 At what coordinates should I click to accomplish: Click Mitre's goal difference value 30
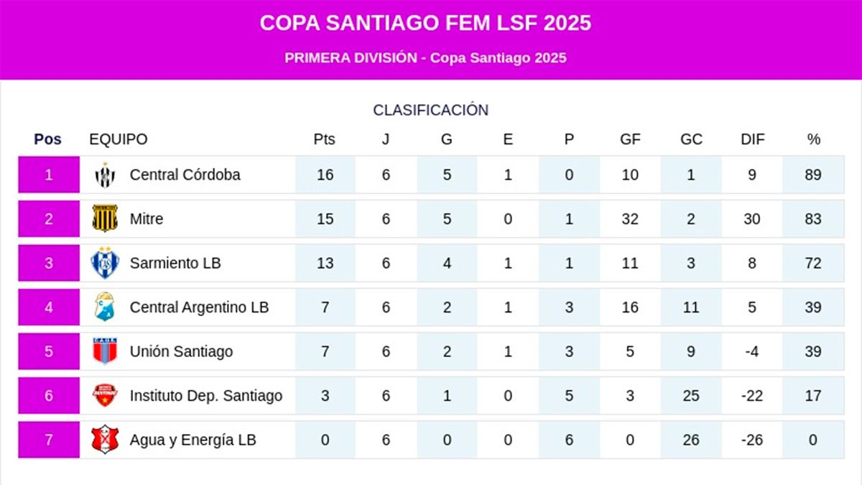click(x=752, y=219)
